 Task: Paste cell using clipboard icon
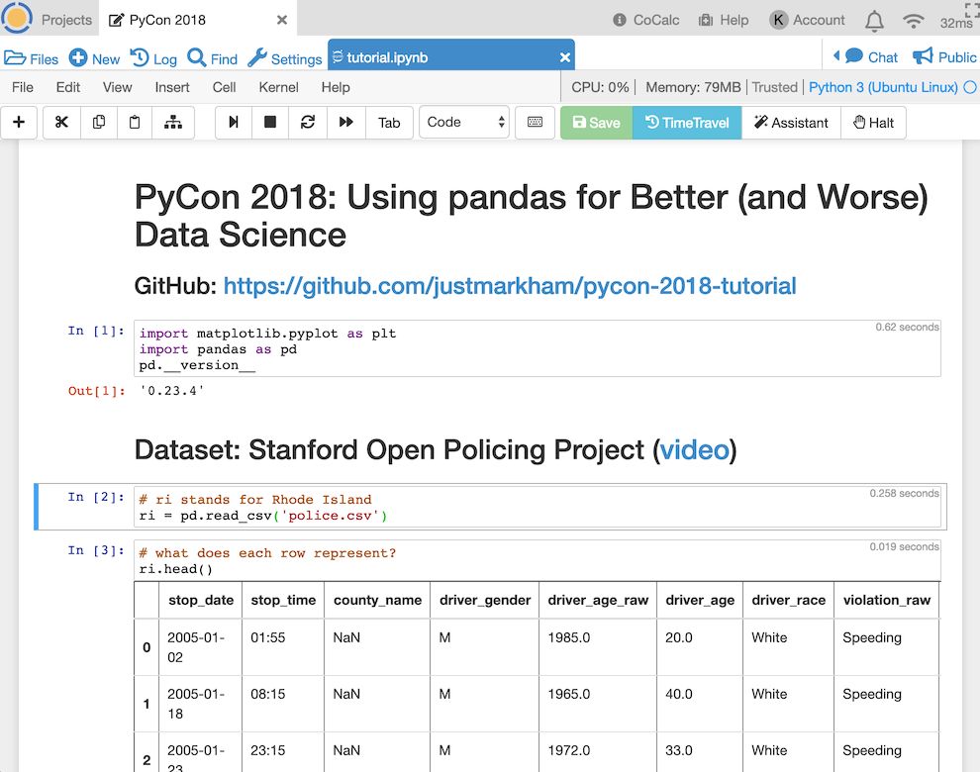pyautogui.click(x=135, y=122)
